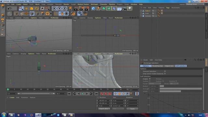
Task: Open the Character menu
Action: tap(103, 4)
